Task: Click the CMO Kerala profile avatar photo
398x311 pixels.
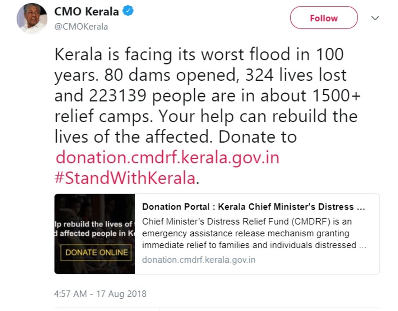Action: click(x=32, y=19)
